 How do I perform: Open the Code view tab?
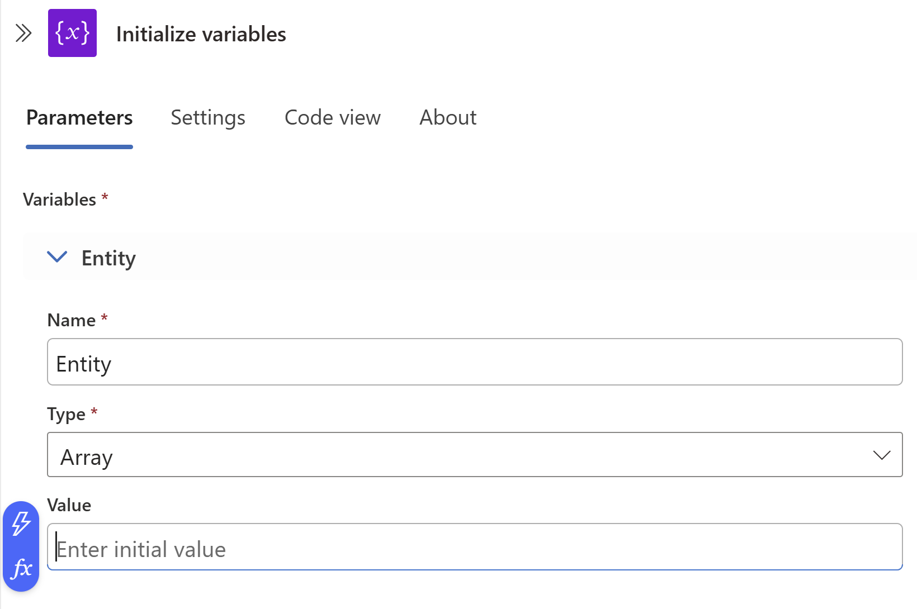click(332, 118)
